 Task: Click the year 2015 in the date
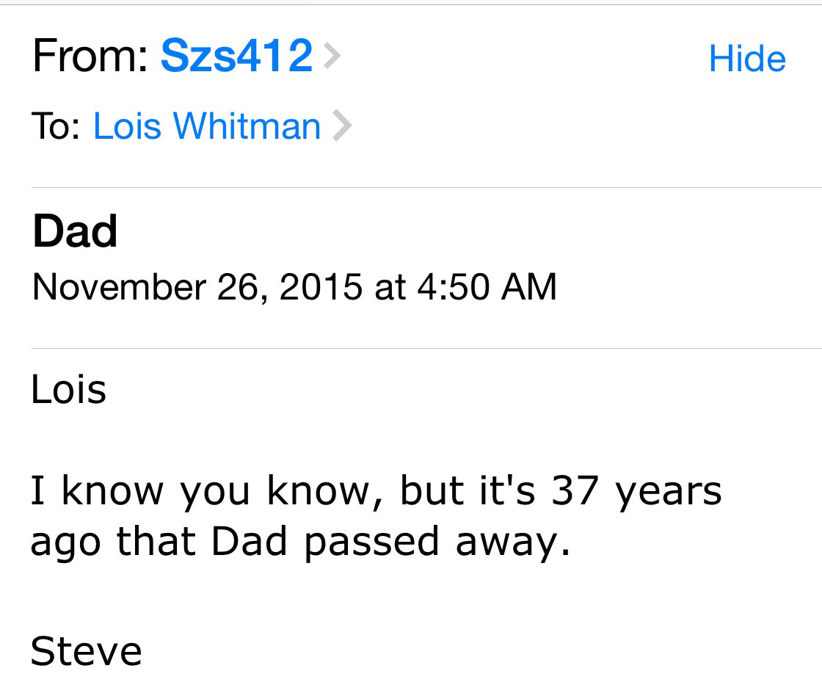click(x=320, y=286)
